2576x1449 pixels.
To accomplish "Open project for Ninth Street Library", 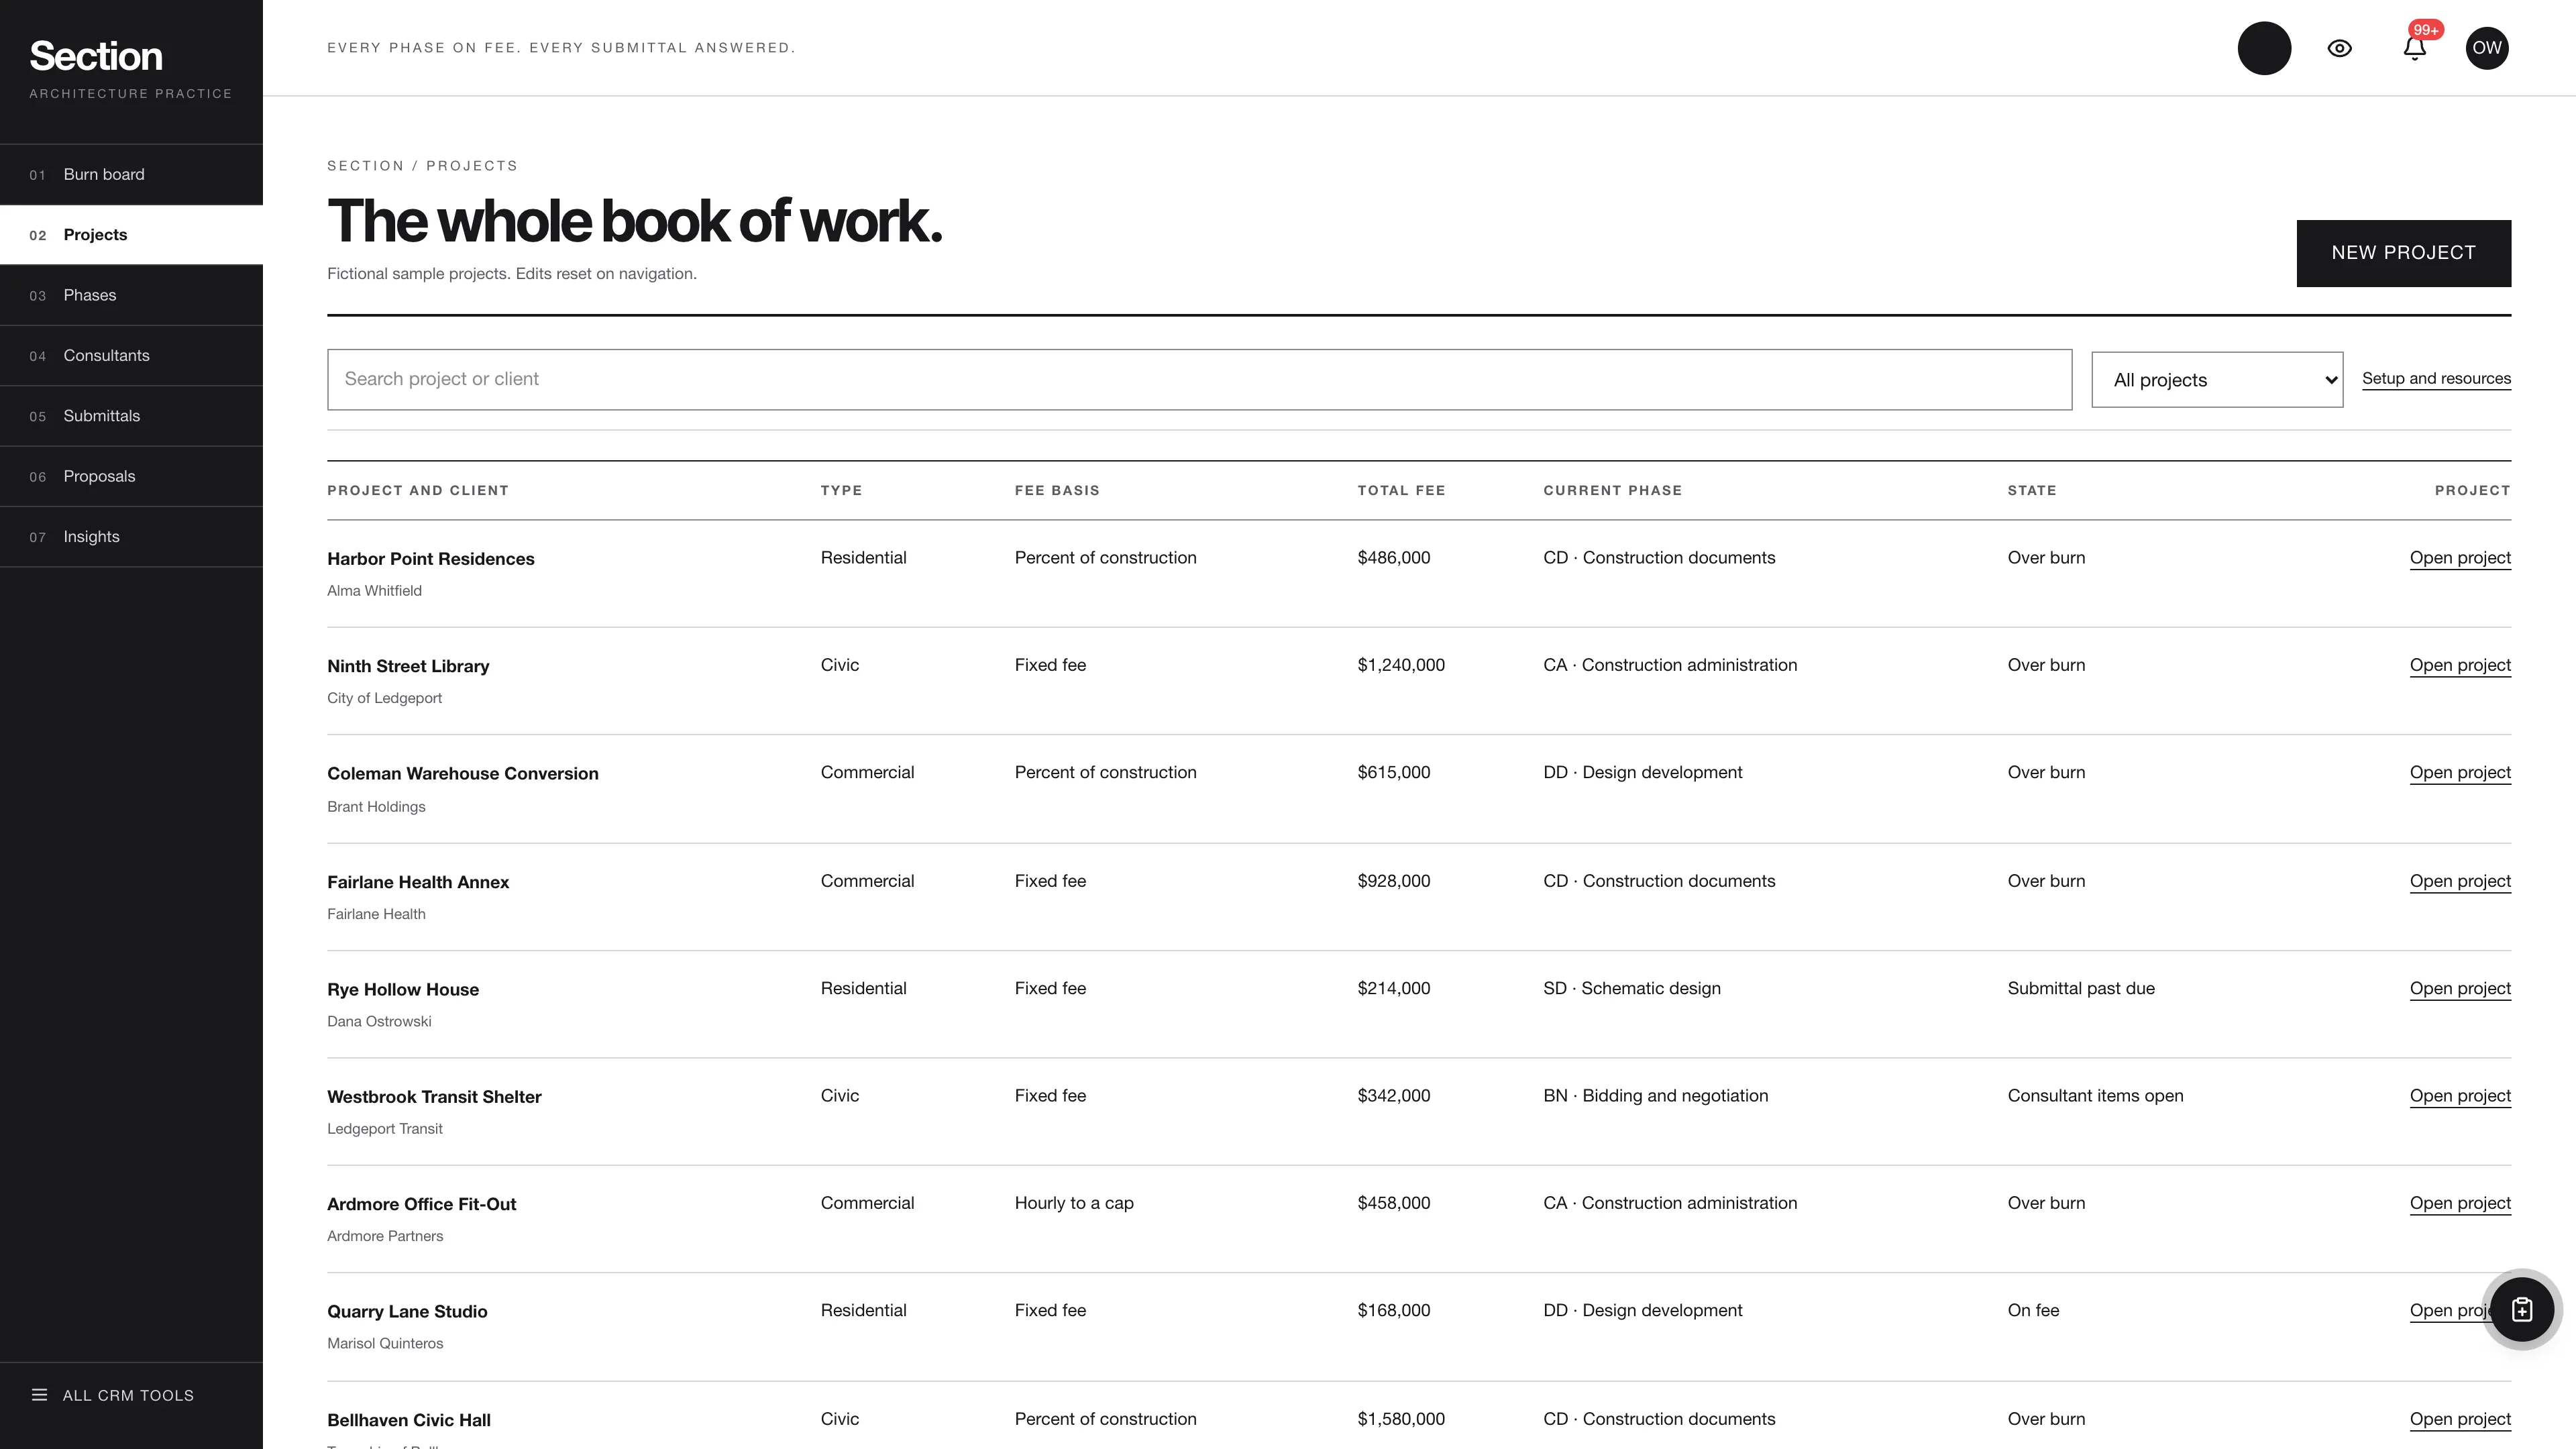I will click(x=2460, y=665).
